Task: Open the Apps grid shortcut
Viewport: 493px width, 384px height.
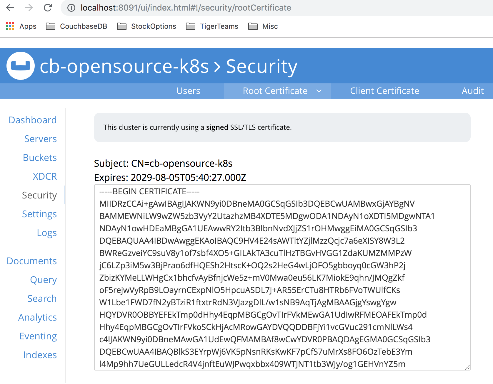Action: click(21, 26)
